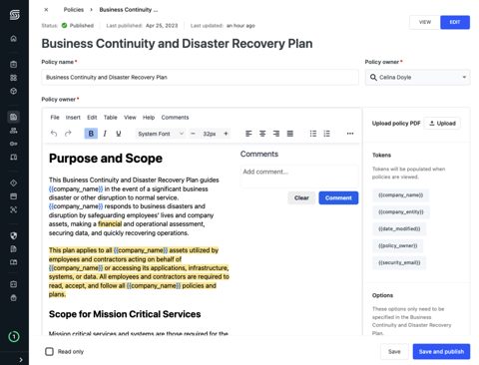Align text left

tap(248, 134)
